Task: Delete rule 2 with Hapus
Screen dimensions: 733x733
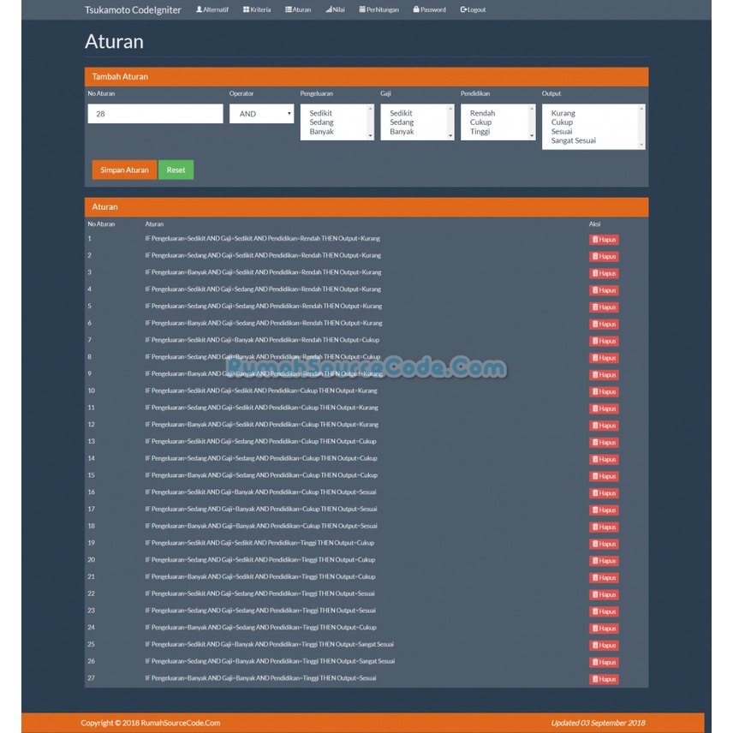Action: (x=604, y=256)
